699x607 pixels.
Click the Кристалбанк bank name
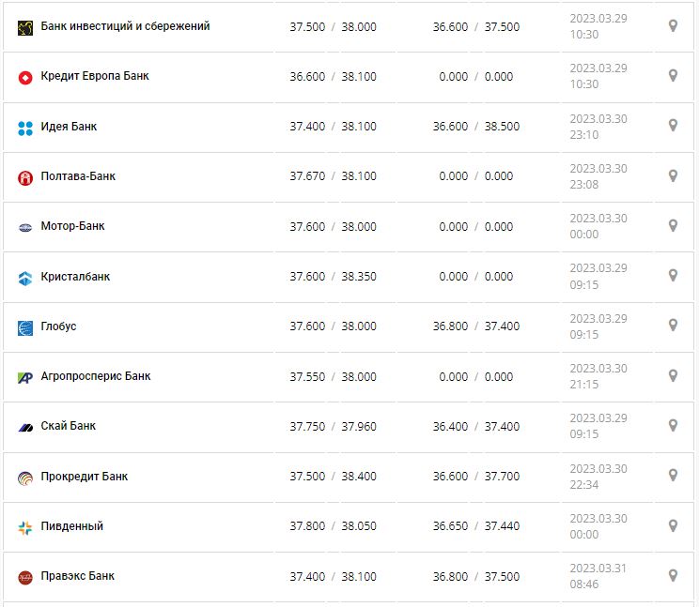75,277
